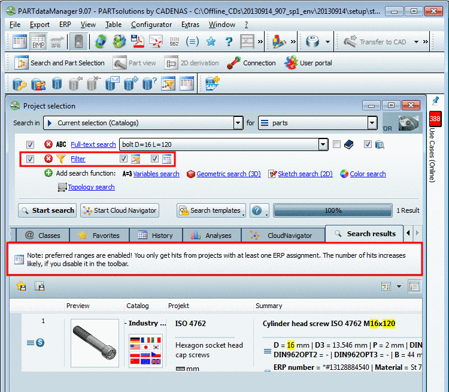
Task: Open the grid view options dropdown arrow
Action: (x=399, y=286)
